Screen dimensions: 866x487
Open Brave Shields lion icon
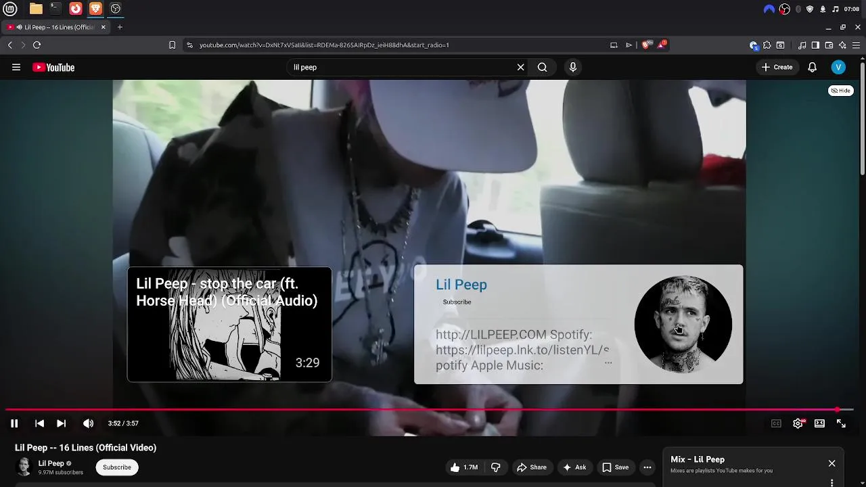coord(646,45)
